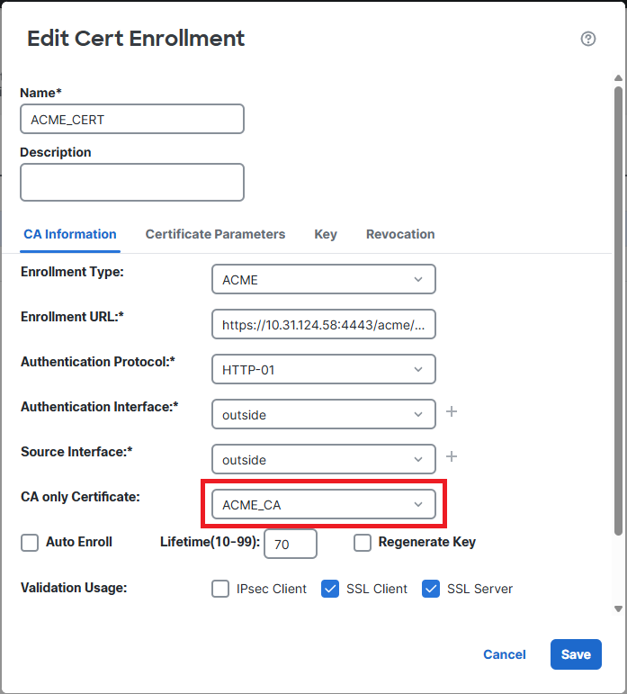Switch to the Certificate Parameters tab
The width and height of the screenshot is (627, 694).
(x=215, y=234)
